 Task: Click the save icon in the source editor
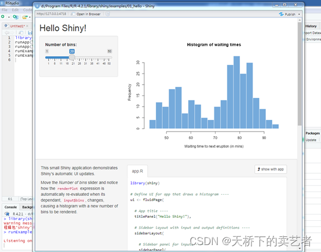30,32
